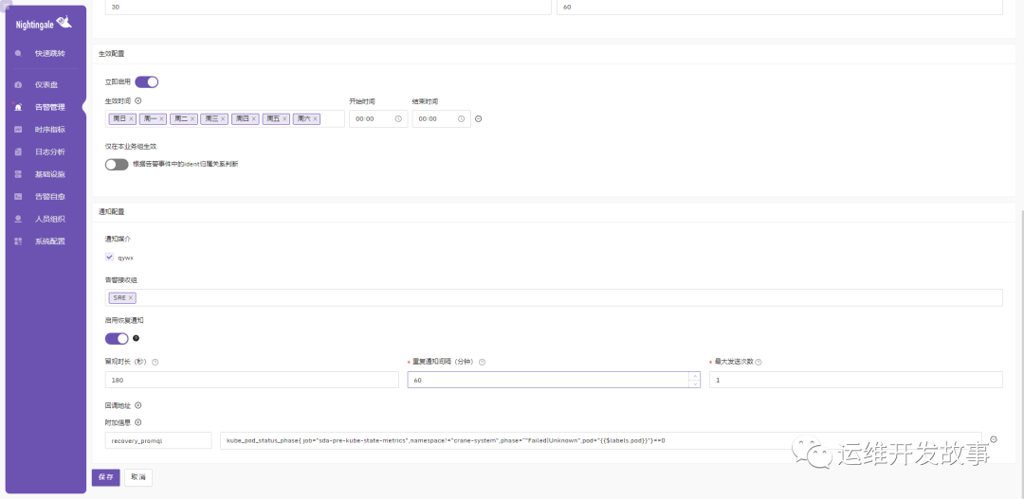
Task: Open the 开始时间 time picker
Action: click(x=378, y=118)
